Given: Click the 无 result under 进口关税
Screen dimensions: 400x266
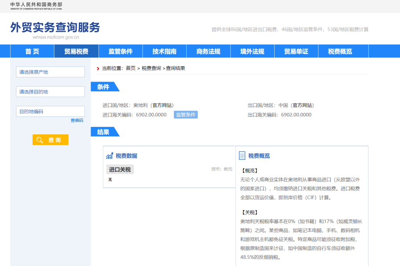Looking at the screenshot, I should [110, 180].
